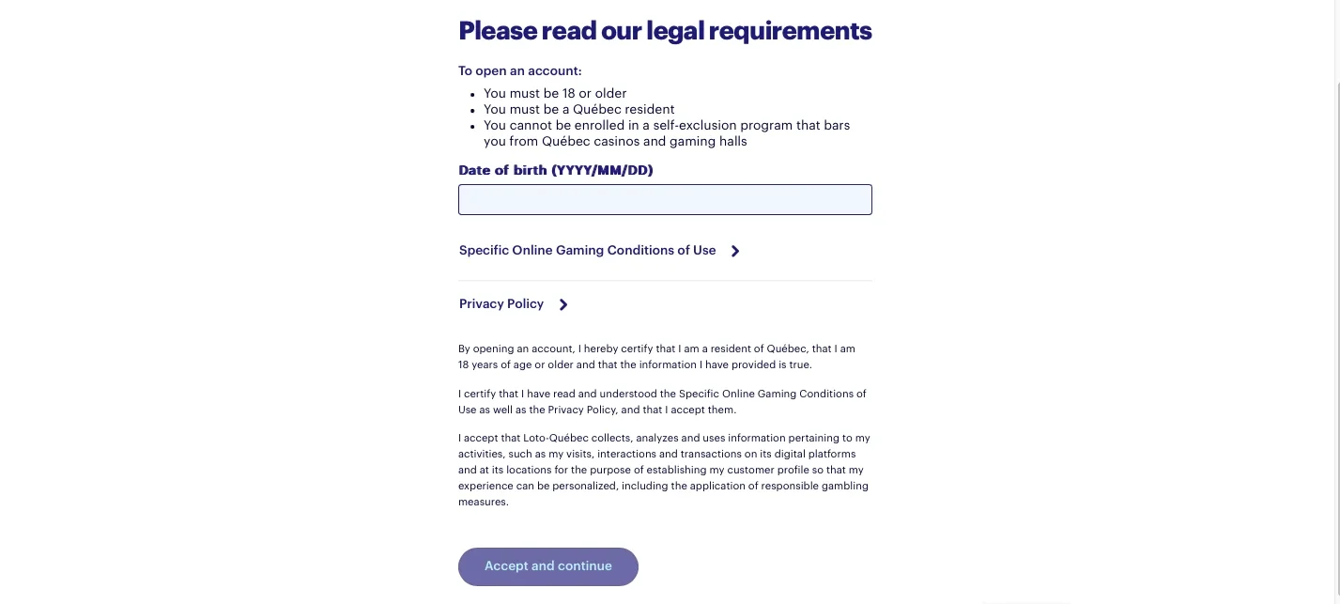Expand Specific Online Gaming Conditions of Use
This screenshot has width=1340, height=604.
coord(588,251)
